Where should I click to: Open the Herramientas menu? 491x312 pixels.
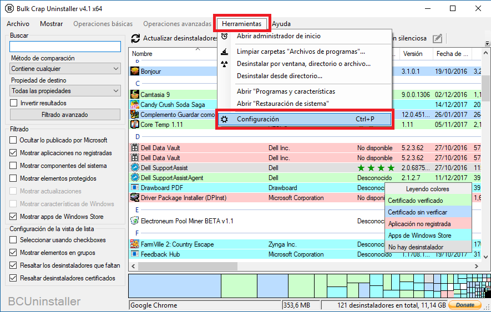tap(241, 24)
